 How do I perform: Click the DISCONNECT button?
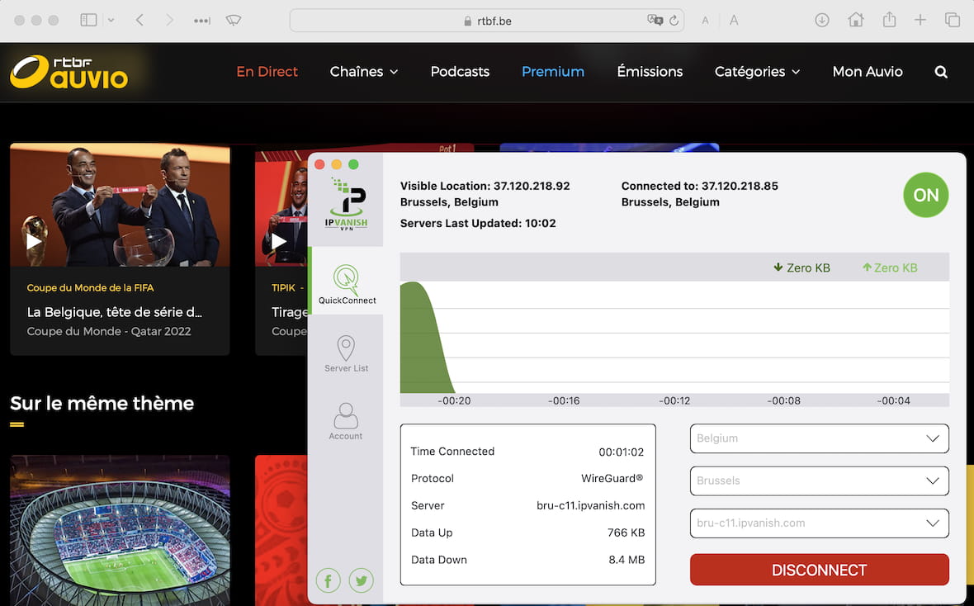[x=820, y=570]
